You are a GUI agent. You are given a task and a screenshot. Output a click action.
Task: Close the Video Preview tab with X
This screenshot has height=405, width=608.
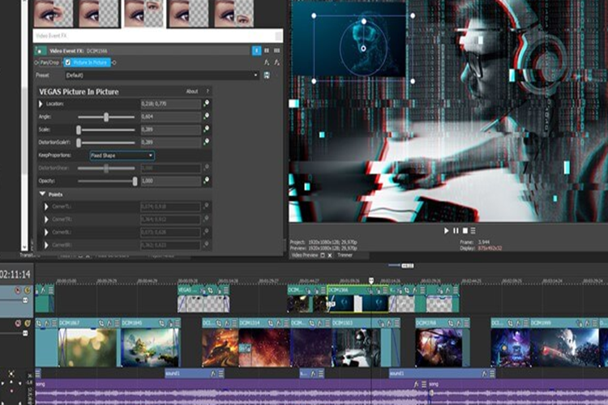point(330,255)
